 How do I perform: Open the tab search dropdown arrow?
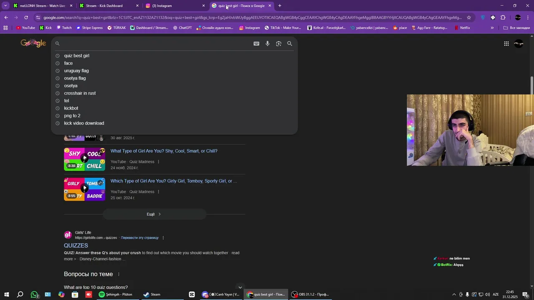tap(5, 6)
